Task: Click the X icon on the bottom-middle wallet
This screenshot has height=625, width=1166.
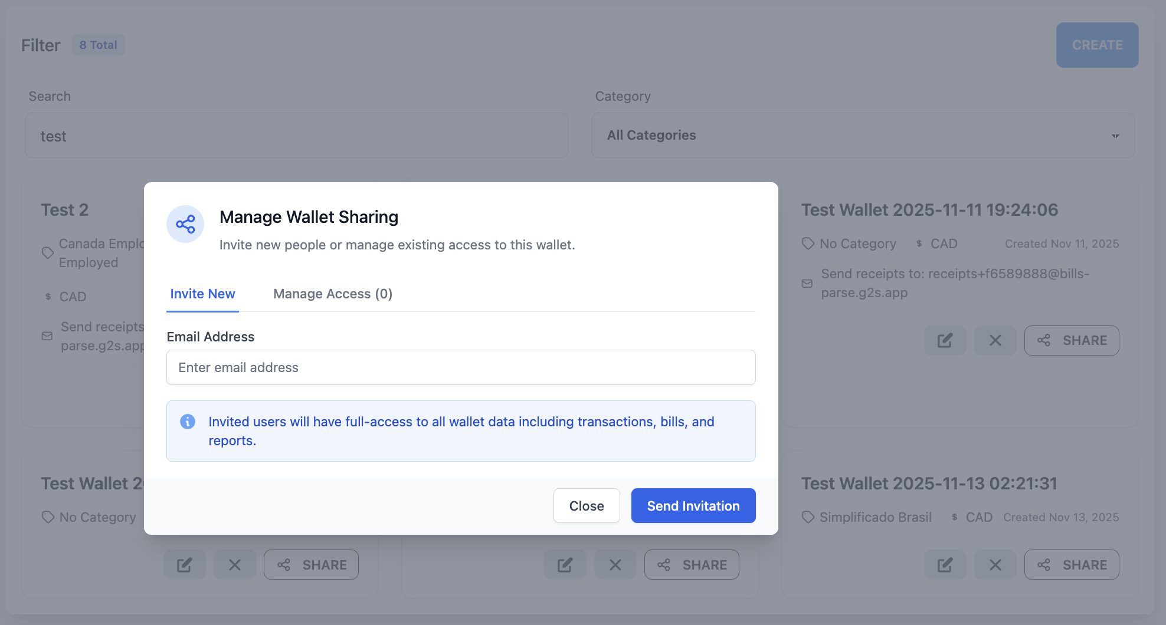Action: pos(615,564)
